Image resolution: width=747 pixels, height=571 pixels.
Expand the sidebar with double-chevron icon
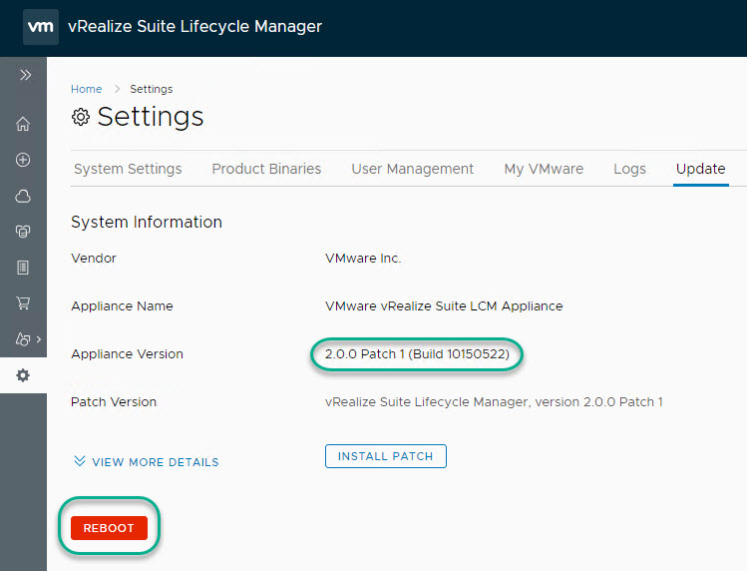(24, 75)
